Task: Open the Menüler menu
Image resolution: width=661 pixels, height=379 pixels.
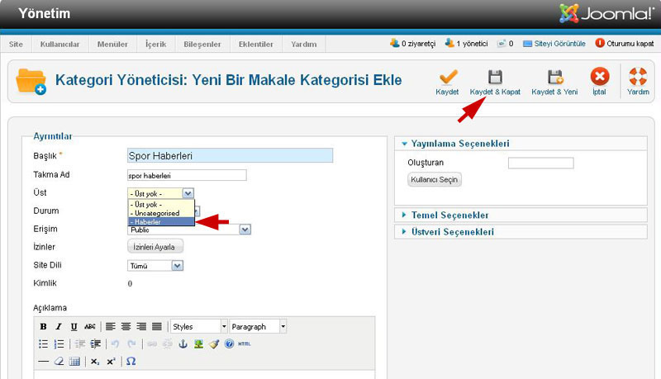Action: tap(112, 45)
